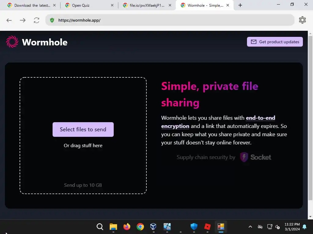Open the taskbar app icon between VirtualBox and shield
The image size is (313, 234).
coord(167,227)
